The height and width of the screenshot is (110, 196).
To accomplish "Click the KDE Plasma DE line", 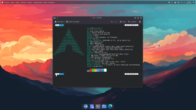I will [95, 42].
